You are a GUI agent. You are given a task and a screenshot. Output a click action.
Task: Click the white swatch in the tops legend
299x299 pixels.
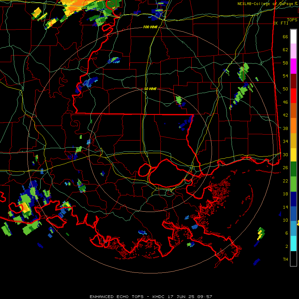pos(293,37)
